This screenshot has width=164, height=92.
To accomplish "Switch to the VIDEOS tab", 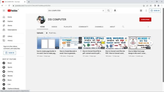I will pyautogui.click(x=54, y=27).
